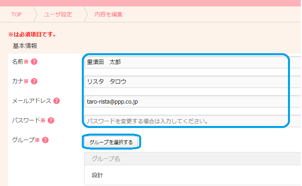Image resolution: width=302 pixels, height=186 pixels.
Task: Show help for メールアドレス field
Action: click(57, 101)
